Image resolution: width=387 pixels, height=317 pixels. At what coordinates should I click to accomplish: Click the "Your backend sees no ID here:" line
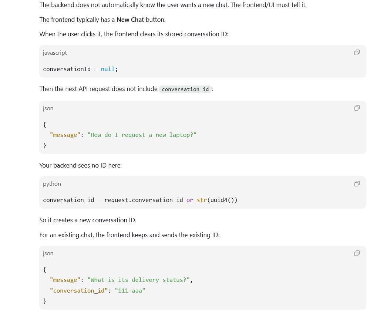[80, 165]
